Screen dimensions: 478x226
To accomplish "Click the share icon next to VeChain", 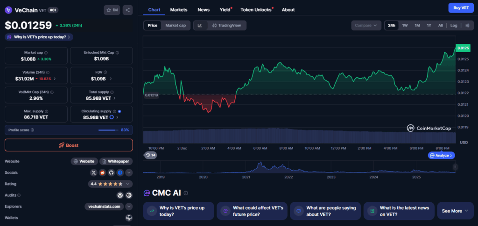I will (128, 10).
